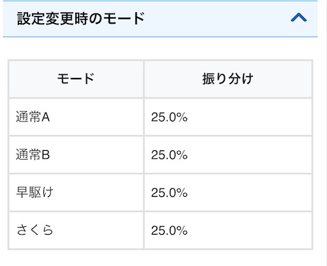Viewport: 327px width, 266px height.
Task: Select the 25.0% value for 通常A
Action: pos(169,117)
